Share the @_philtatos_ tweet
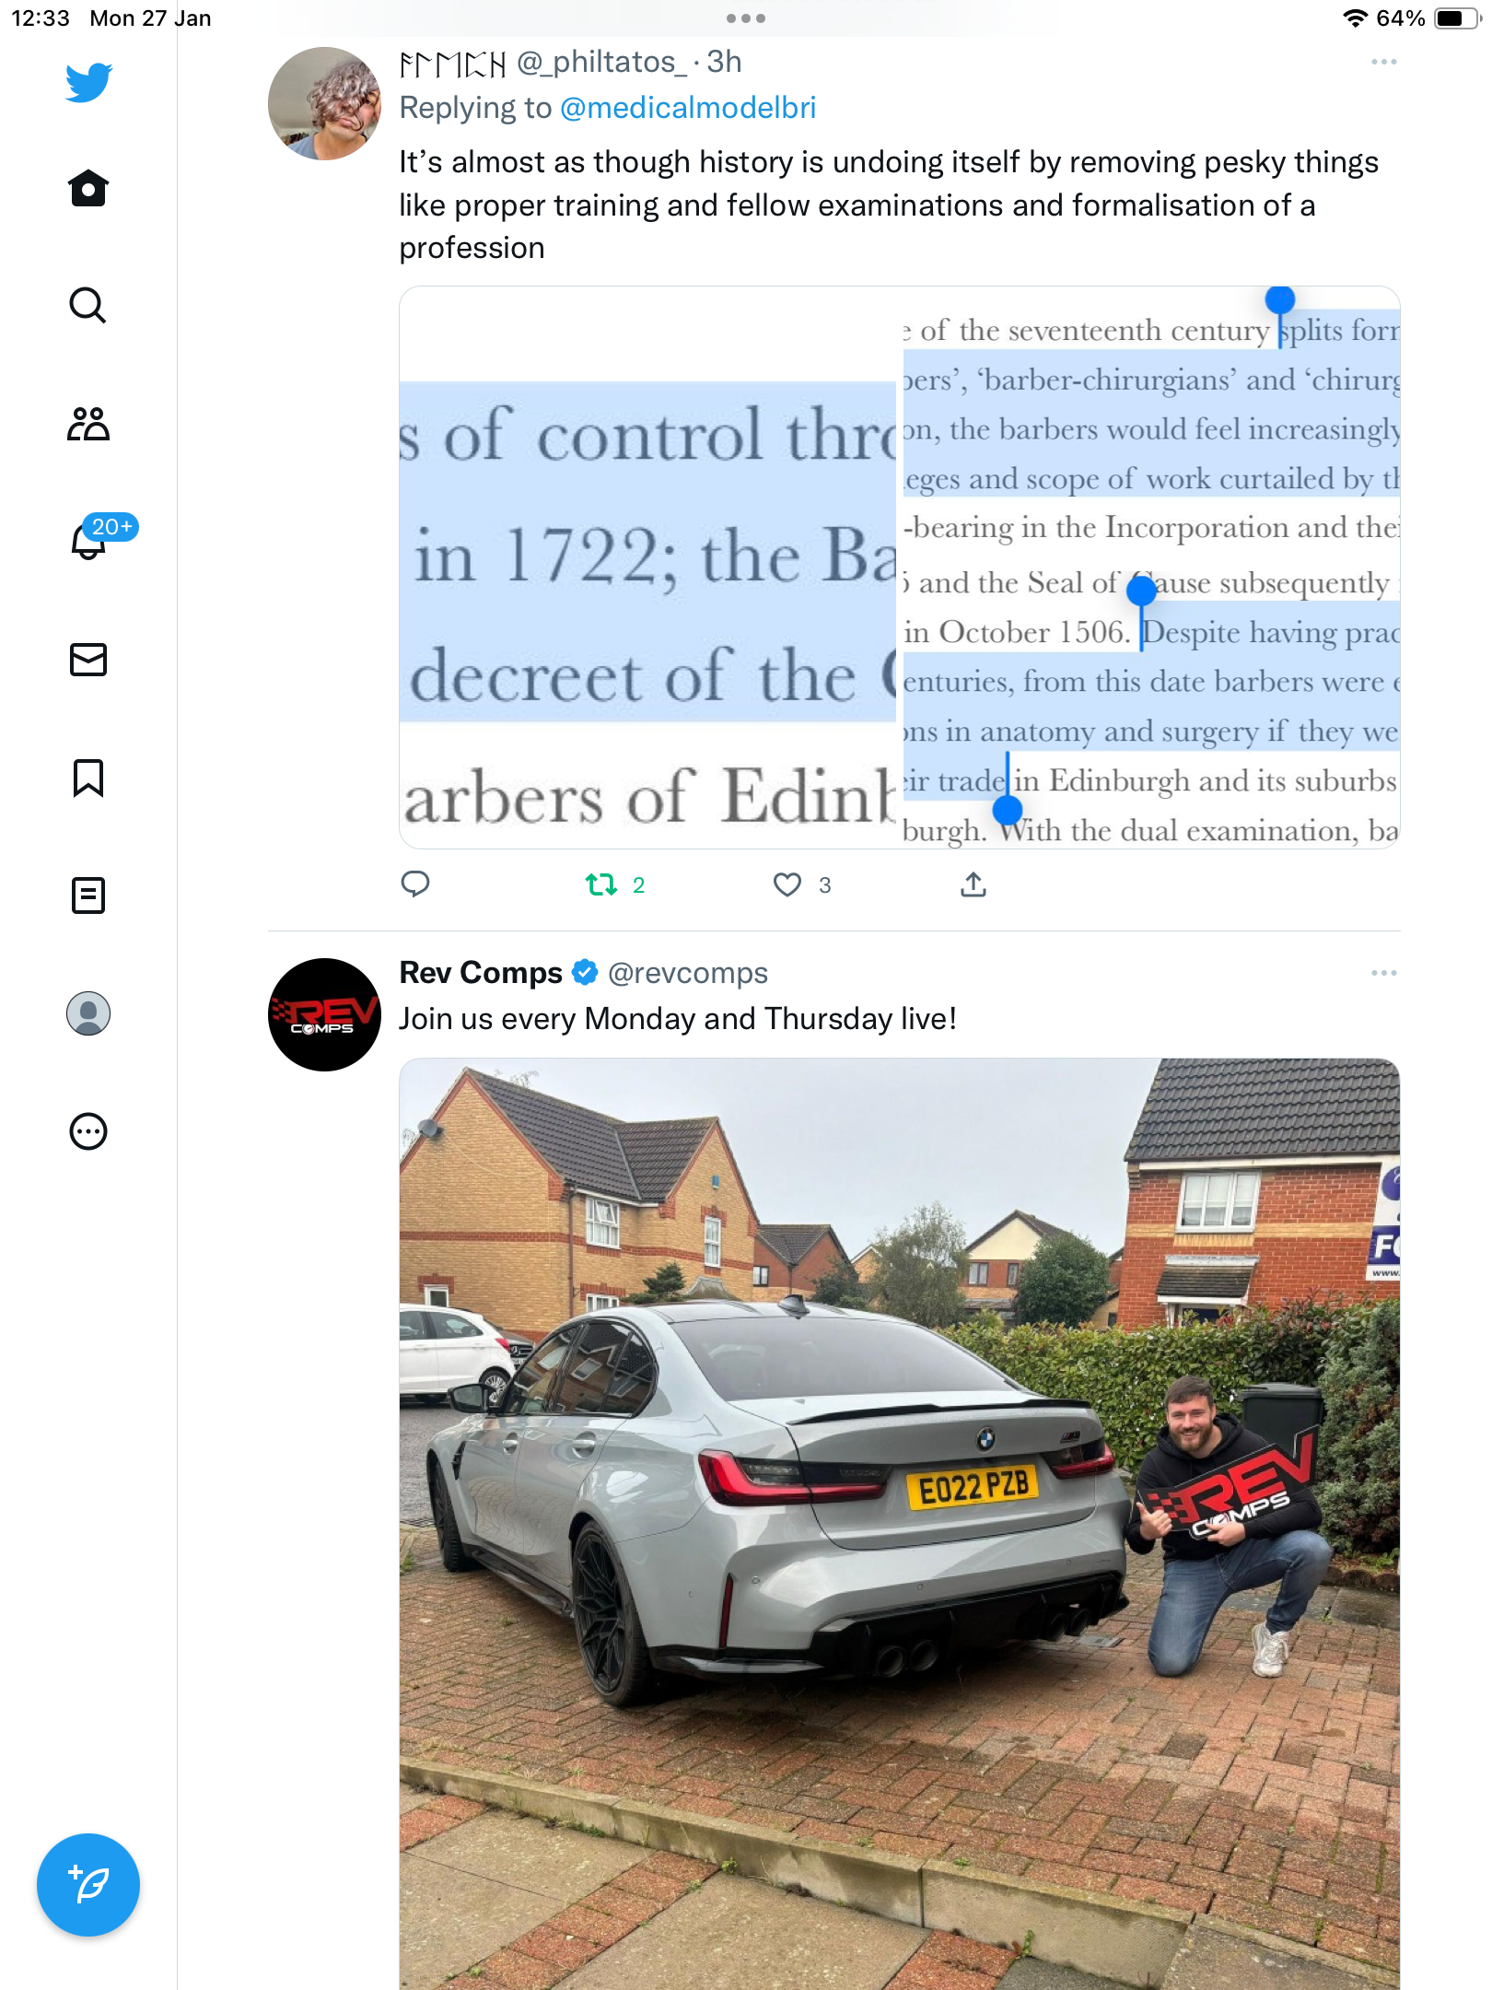 973,884
